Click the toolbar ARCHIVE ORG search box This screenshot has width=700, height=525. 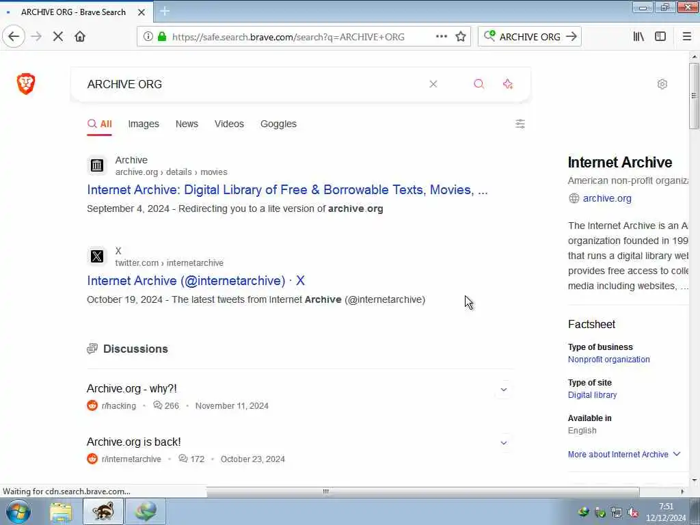(x=530, y=37)
